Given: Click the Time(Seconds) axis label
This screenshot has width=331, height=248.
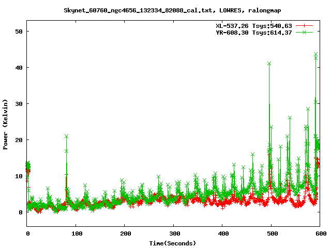Looking at the screenshot, I should click(x=173, y=243).
